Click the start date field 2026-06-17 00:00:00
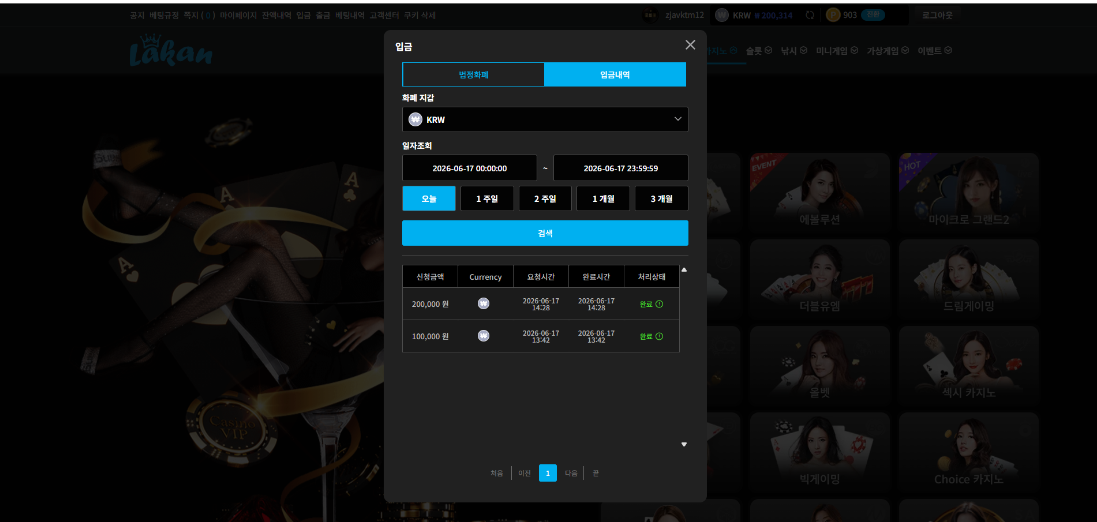 pyautogui.click(x=469, y=168)
